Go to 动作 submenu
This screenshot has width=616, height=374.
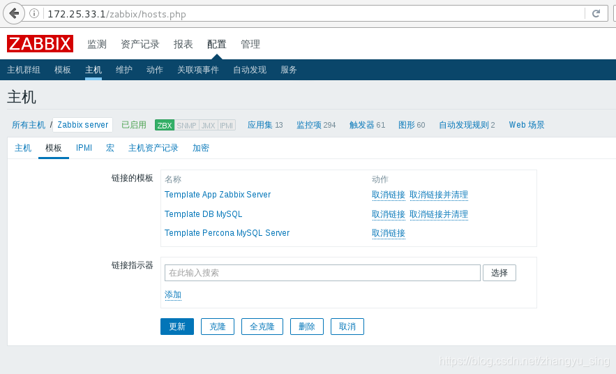[x=155, y=70]
